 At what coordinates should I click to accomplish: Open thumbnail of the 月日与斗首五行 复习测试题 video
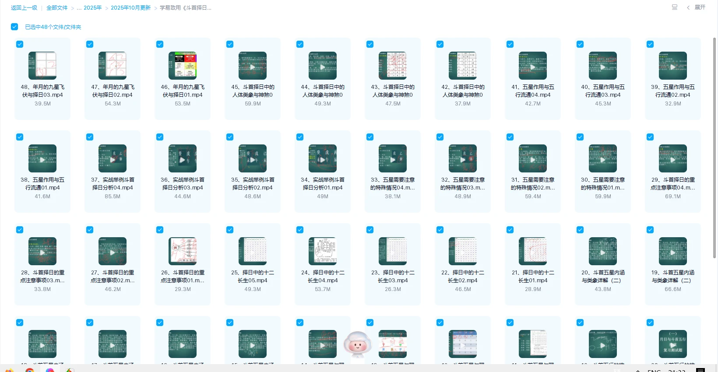(x=673, y=344)
